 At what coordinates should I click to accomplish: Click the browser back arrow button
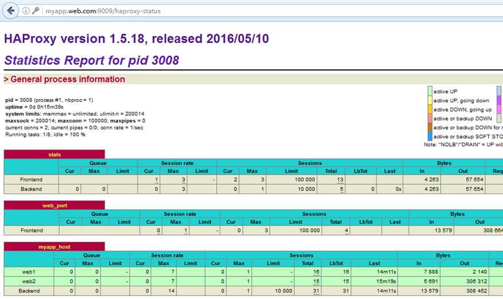[x=10, y=11]
